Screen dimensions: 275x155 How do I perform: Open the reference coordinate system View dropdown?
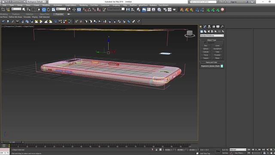click(61, 9)
